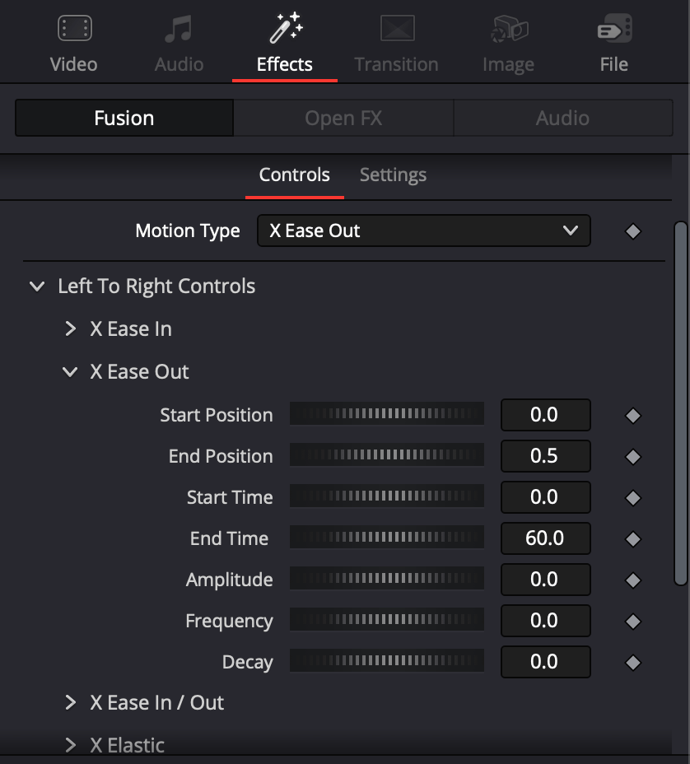
Task: Switch to the Open FX tab
Action: [x=343, y=118]
